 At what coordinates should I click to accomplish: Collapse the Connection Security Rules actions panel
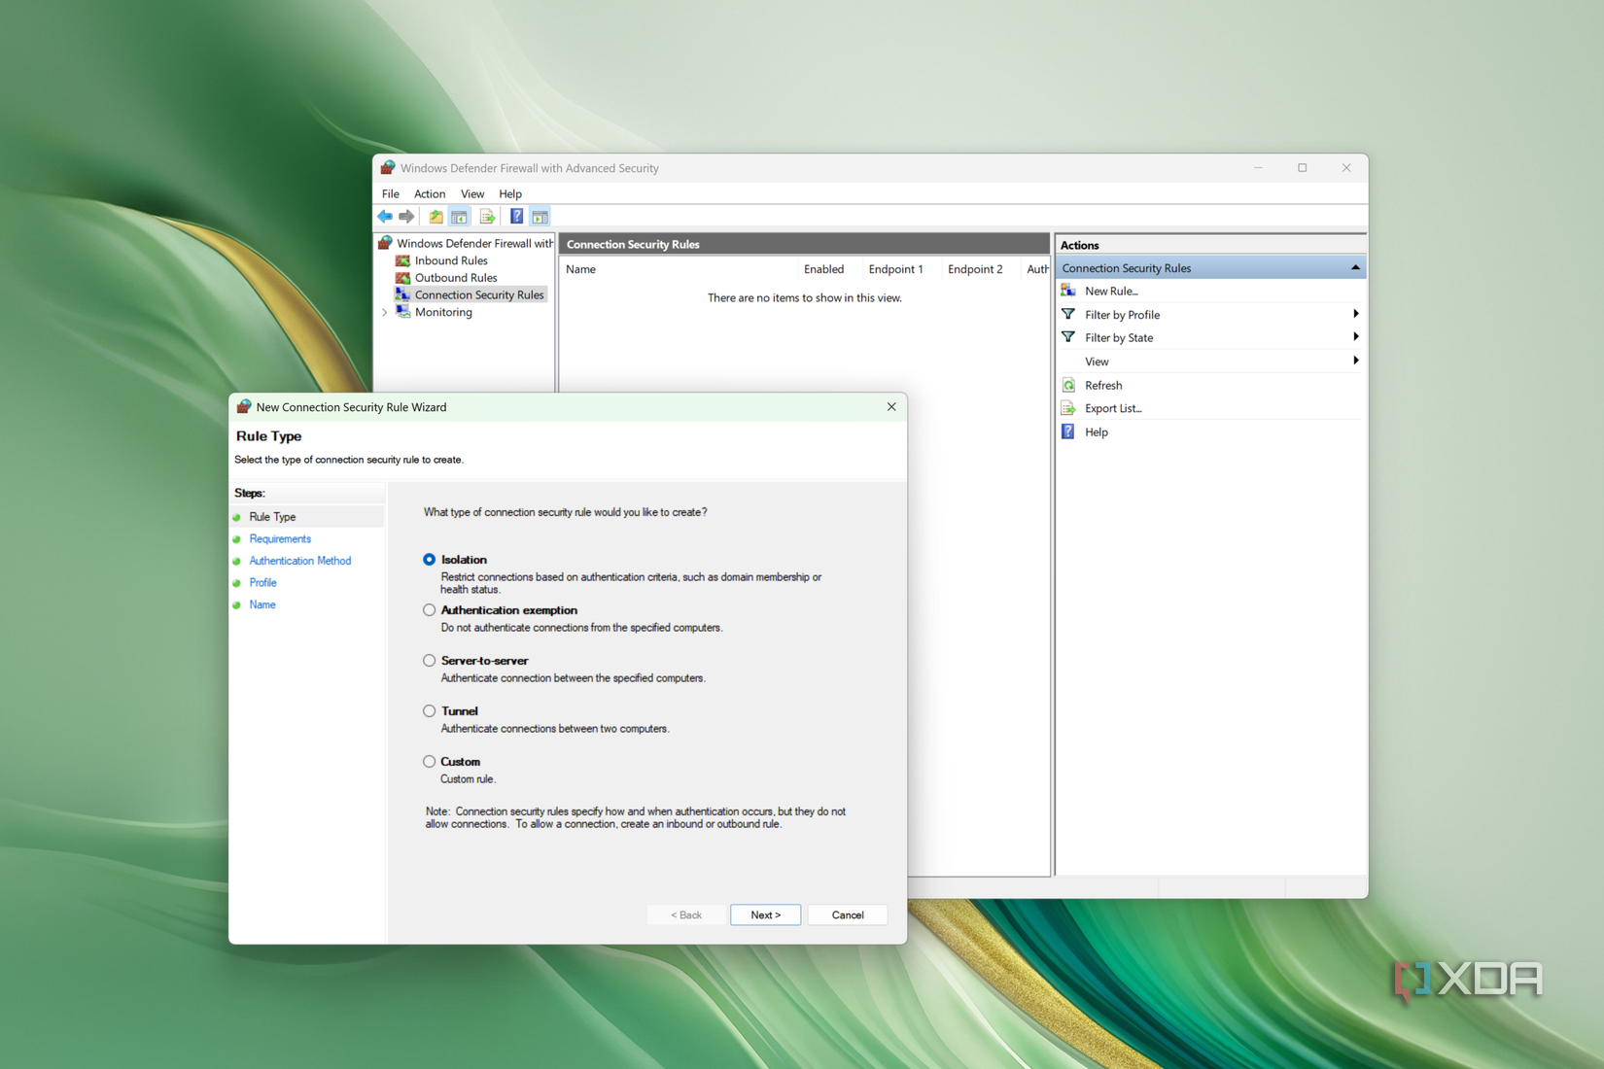pyautogui.click(x=1355, y=266)
